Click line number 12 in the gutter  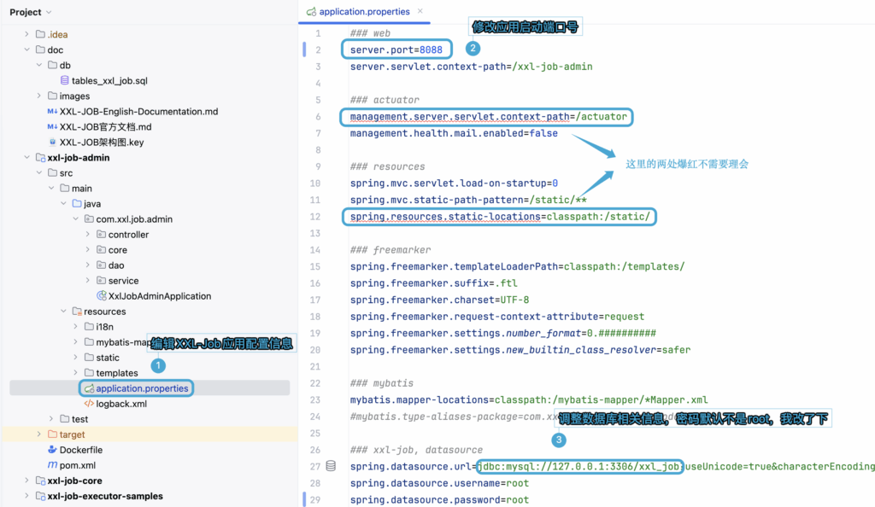[x=317, y=217]
